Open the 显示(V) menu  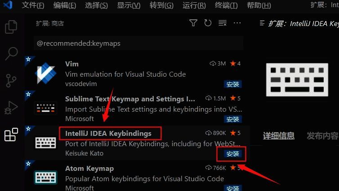pos(129,5)
